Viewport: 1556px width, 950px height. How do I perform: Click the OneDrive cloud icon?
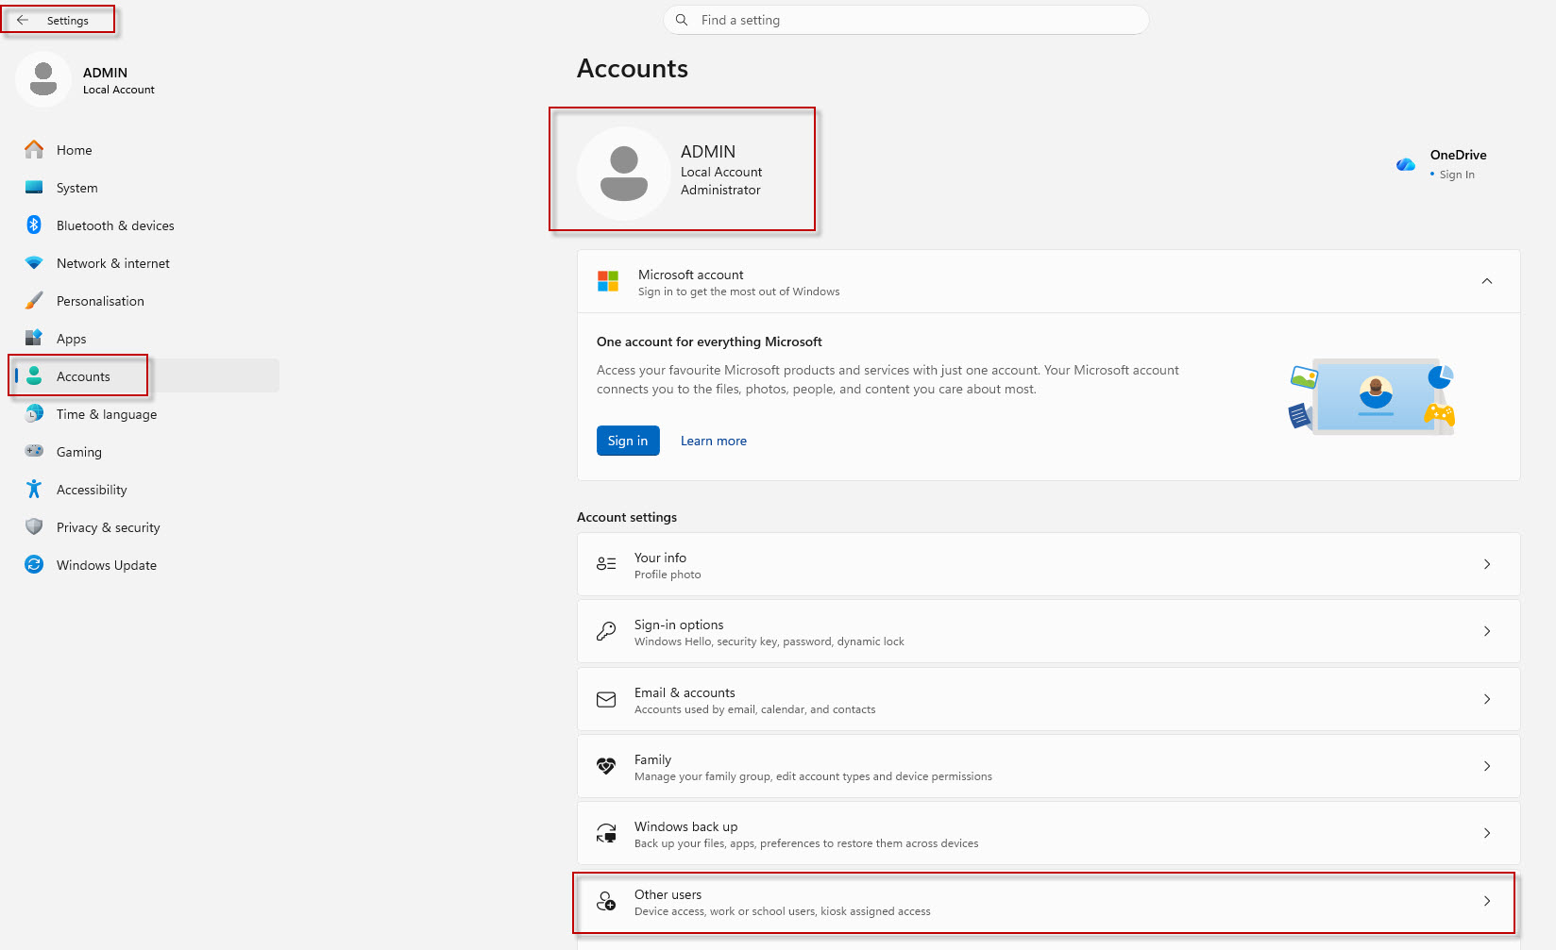point(1406,165)
